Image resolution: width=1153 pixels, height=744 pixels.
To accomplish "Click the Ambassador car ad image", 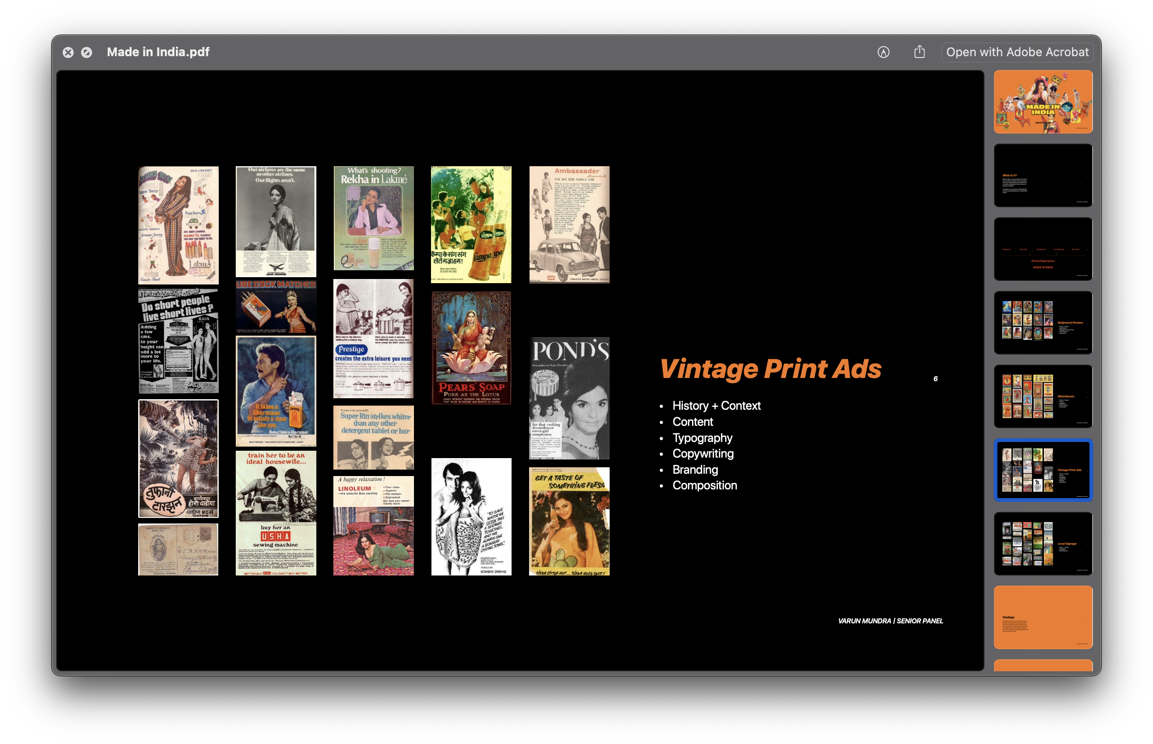I will point(569,225).
